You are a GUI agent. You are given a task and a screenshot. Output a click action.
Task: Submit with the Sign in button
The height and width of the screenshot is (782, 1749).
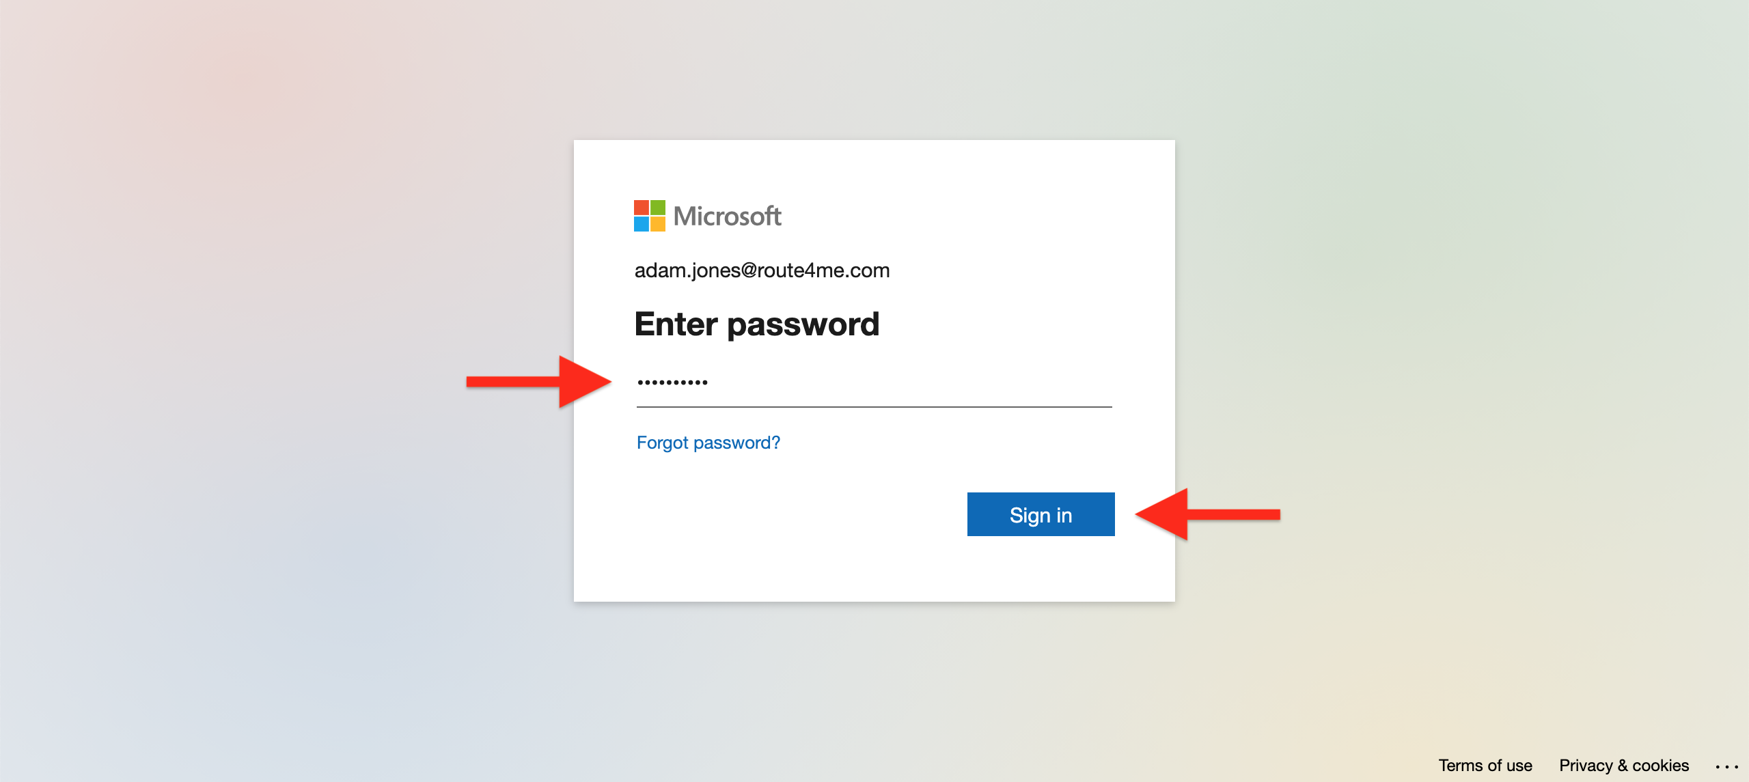click(1041, 514)
